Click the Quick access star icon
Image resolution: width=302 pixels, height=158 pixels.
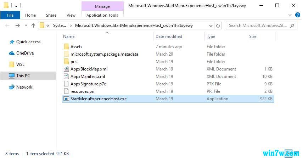click(x=12, y=42)
